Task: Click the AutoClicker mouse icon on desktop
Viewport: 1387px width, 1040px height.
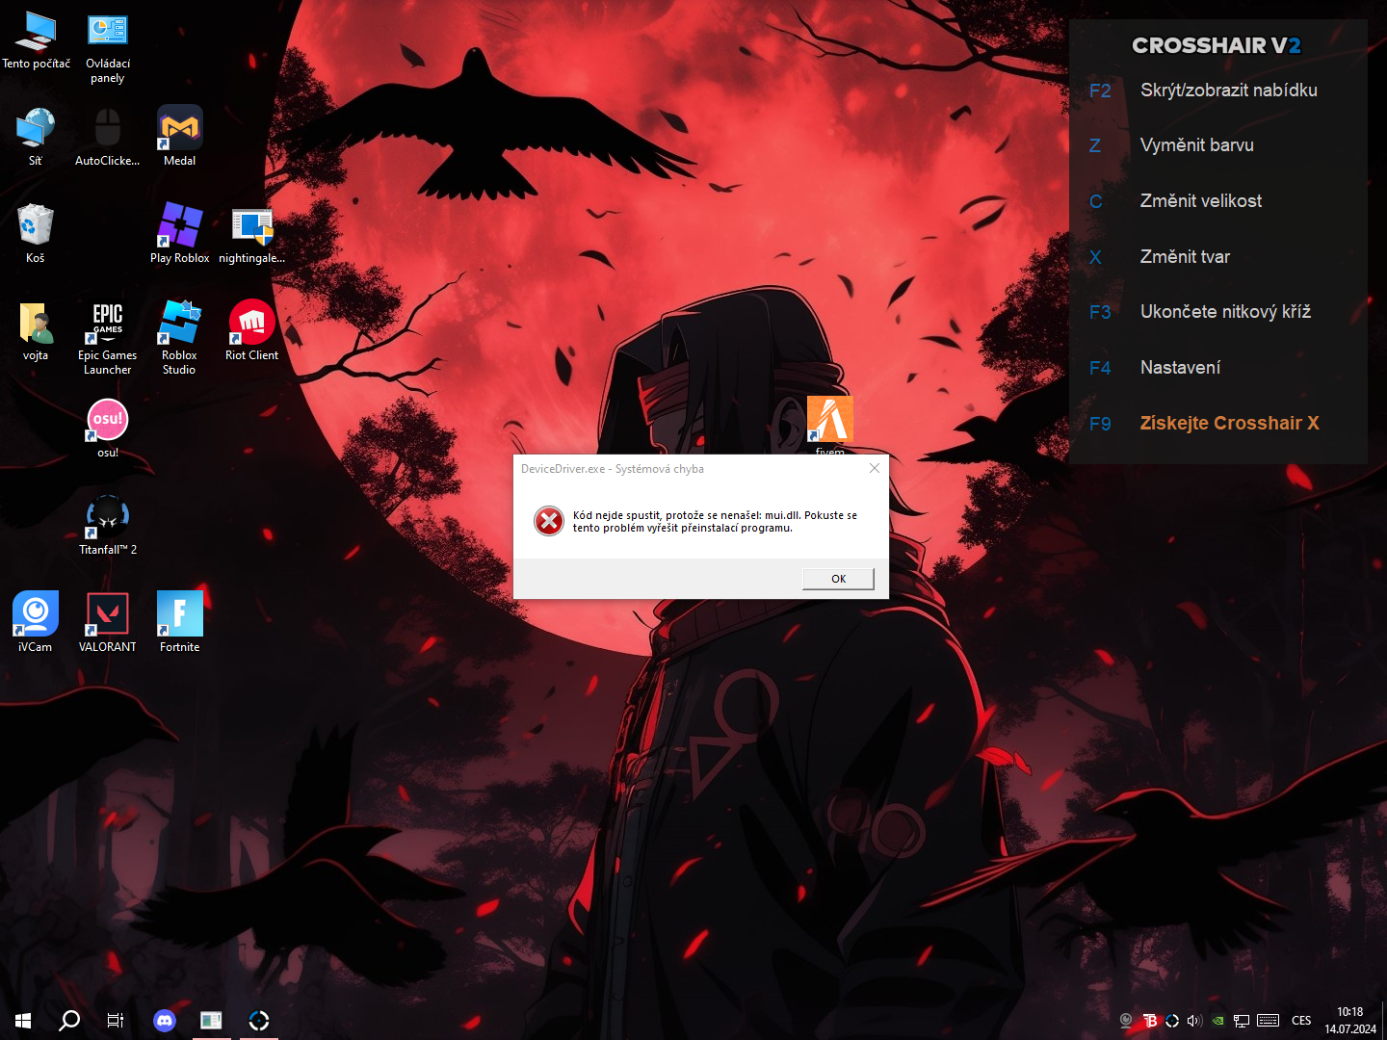Action: coord(108,137)
